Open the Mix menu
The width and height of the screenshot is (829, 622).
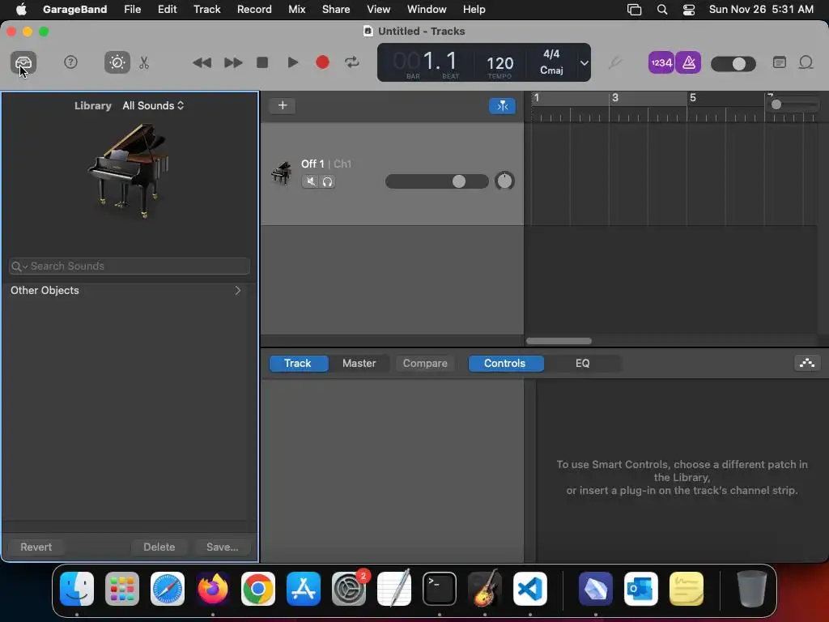[296, 9]
